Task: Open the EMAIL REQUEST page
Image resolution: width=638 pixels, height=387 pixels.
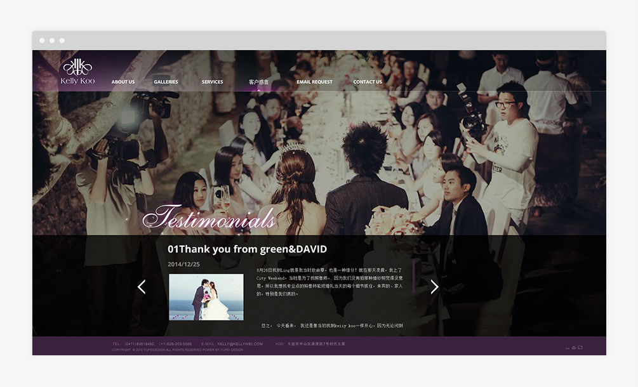Action: click(314, 82)
